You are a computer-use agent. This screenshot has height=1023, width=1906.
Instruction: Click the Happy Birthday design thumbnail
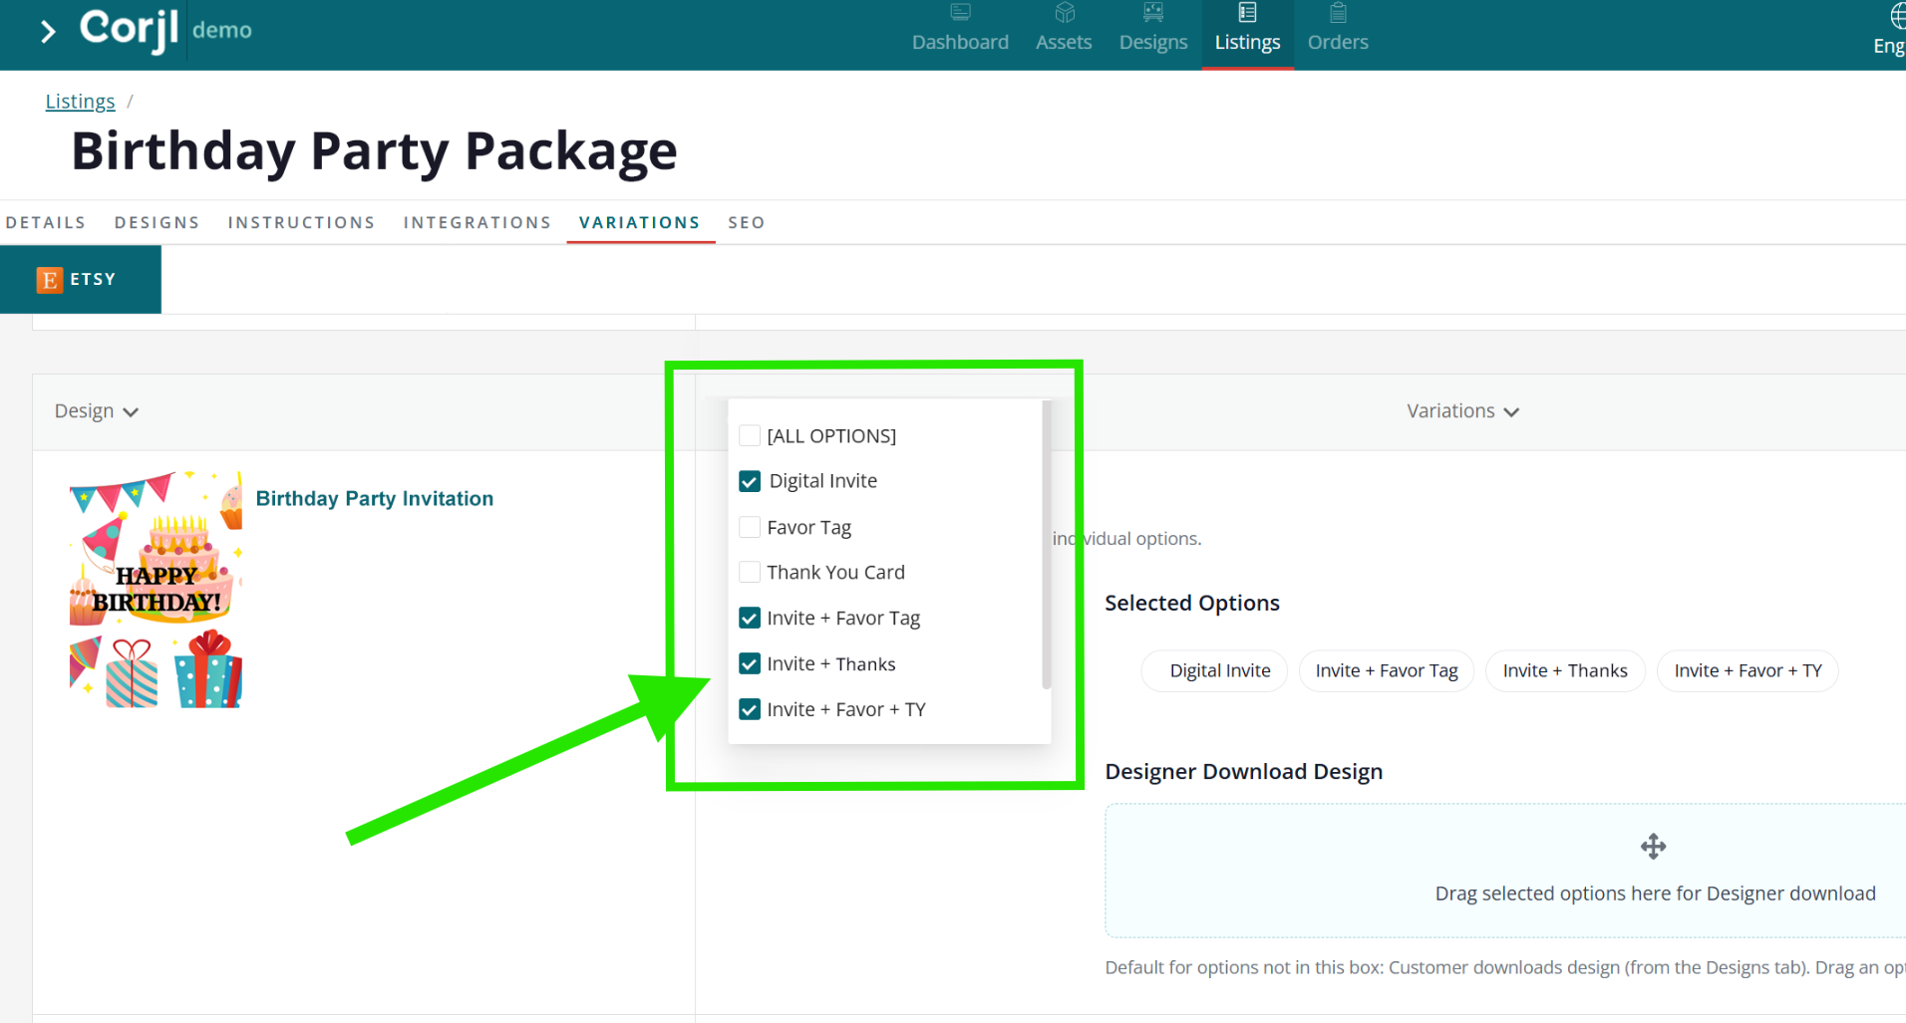click(156, 590)
